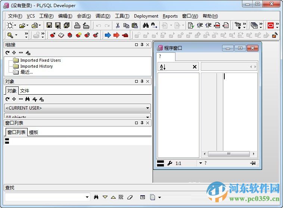Screen dimensions: 283x208
Task: Click find-previous up triangle in search bar
Action: pyautogui.click(x=113, y=197)
